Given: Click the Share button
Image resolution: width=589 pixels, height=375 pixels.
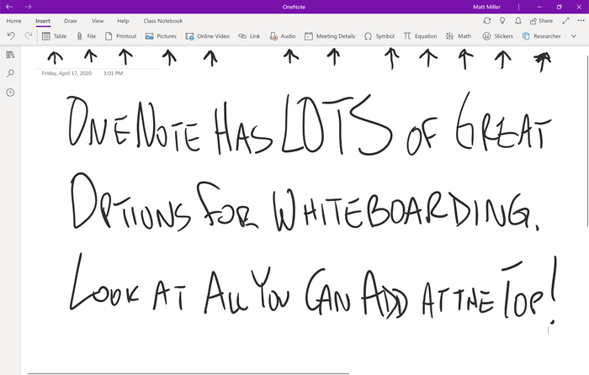Looking at the screenshot, I should pos(541,21).
